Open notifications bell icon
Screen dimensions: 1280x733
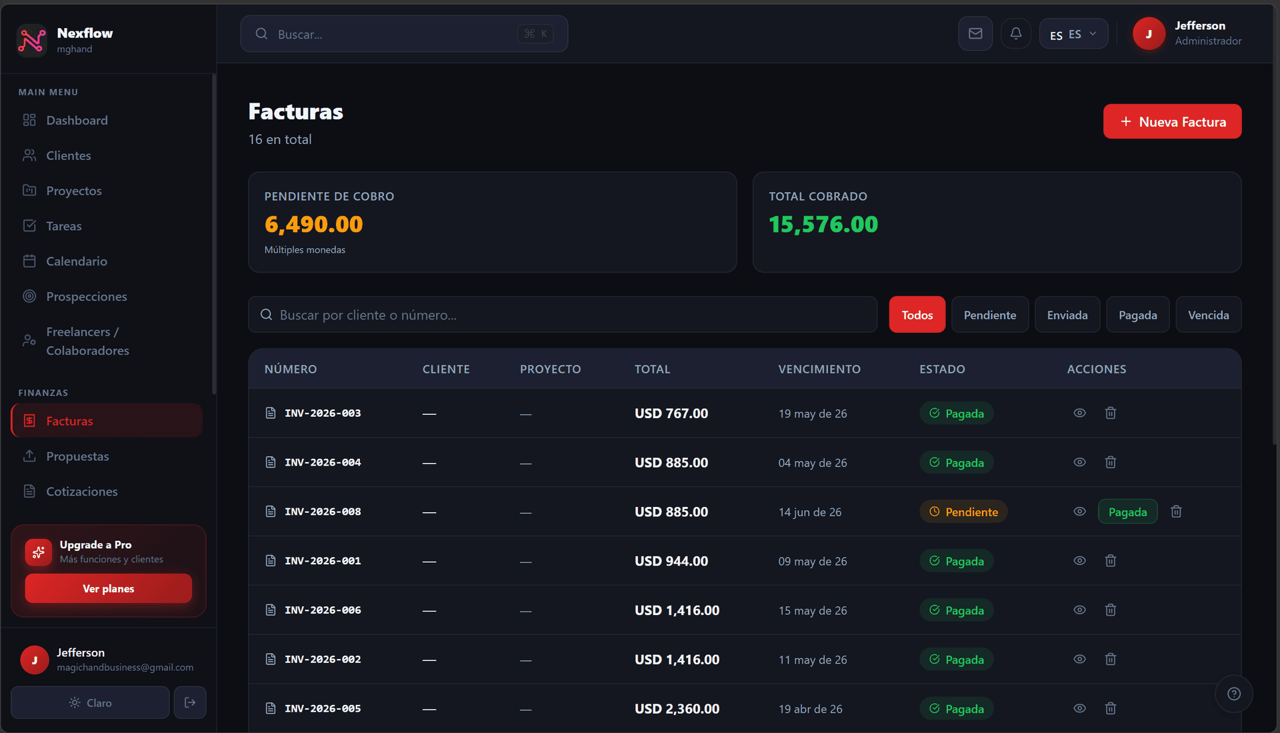click(x=1016, y=33)
